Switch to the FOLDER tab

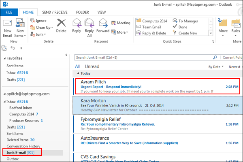tap(83, 12)
